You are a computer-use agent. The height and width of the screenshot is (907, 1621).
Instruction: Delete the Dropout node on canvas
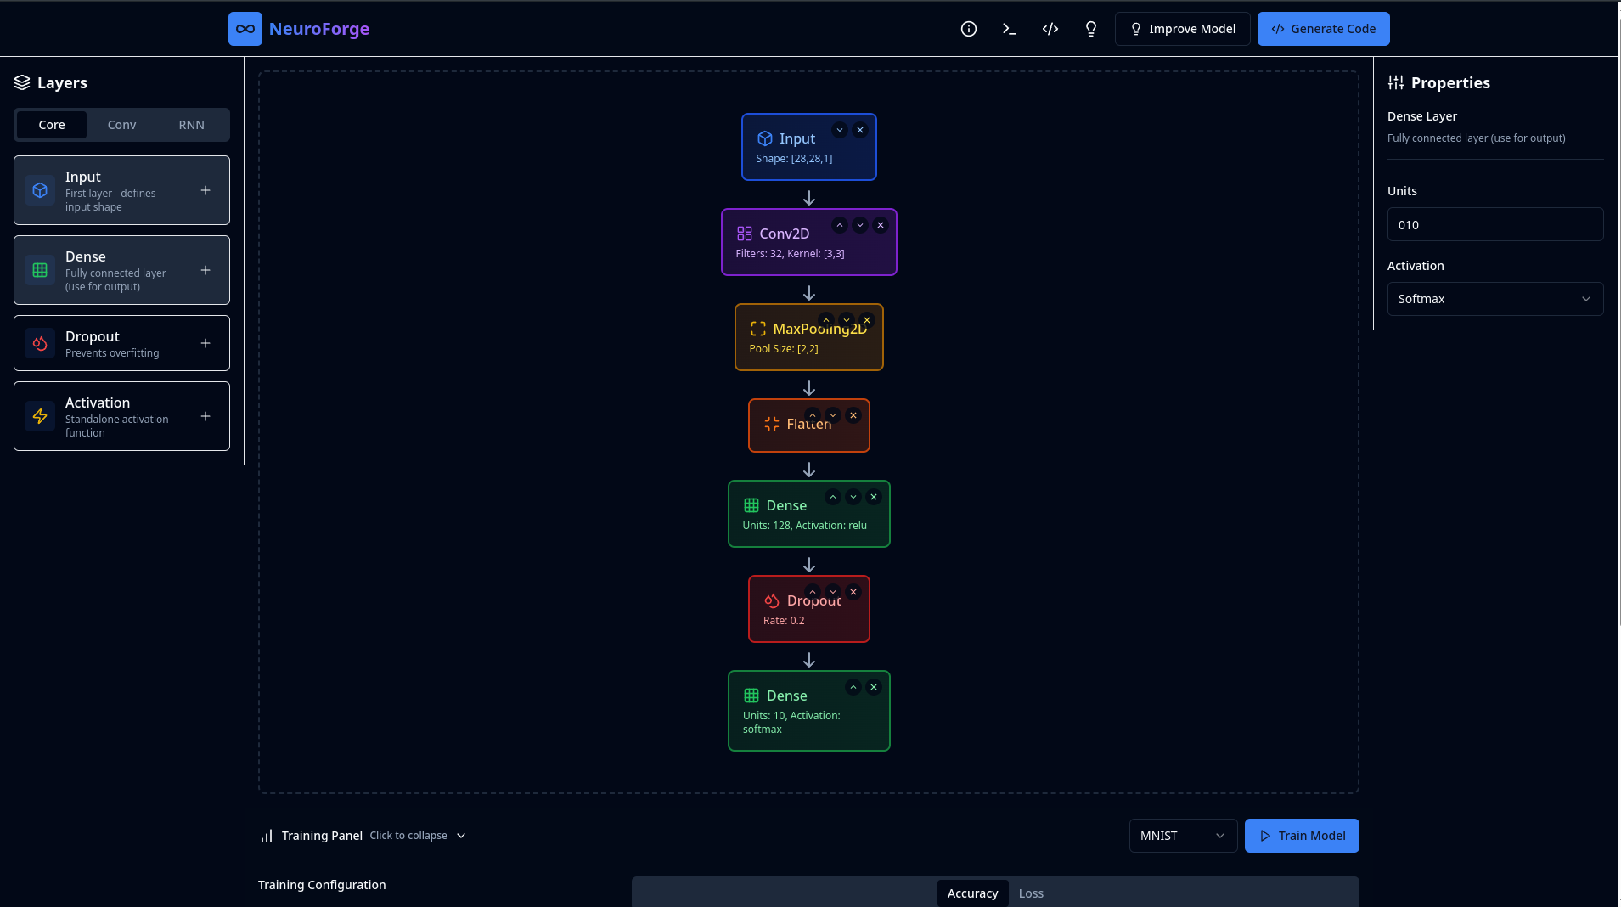tap(853, 592)
